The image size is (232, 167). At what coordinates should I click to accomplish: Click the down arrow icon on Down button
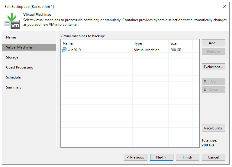point(205,90)
